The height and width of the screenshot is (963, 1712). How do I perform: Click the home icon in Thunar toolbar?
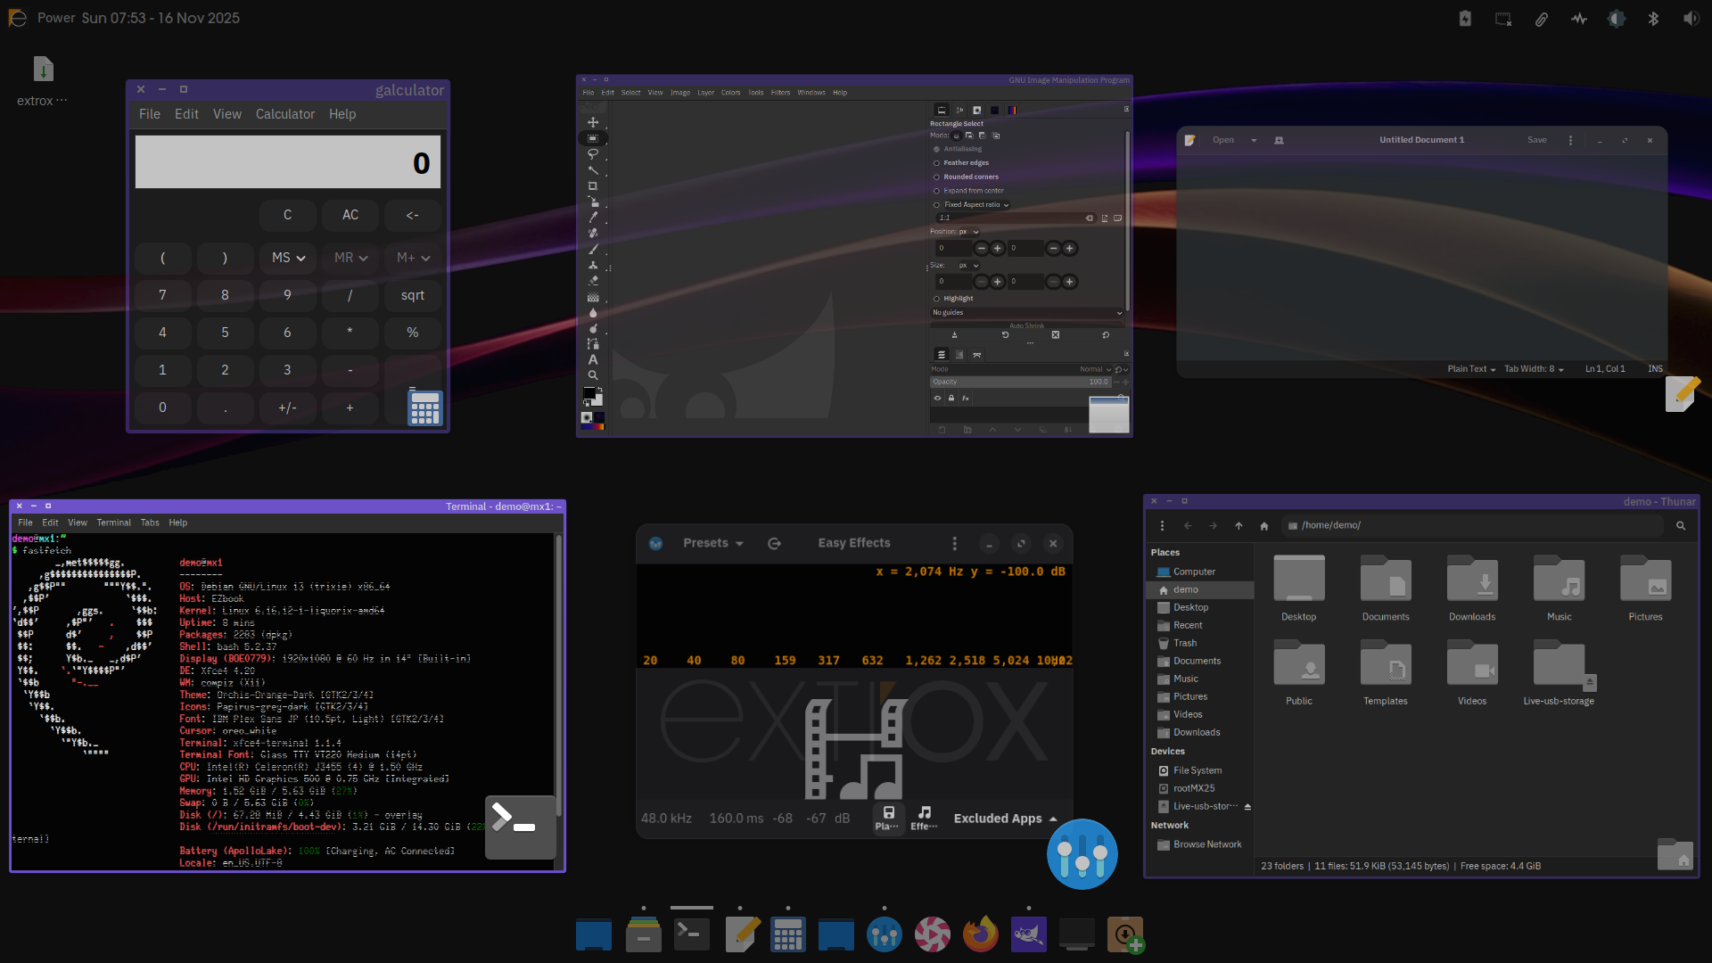[x=1263, y=526]
